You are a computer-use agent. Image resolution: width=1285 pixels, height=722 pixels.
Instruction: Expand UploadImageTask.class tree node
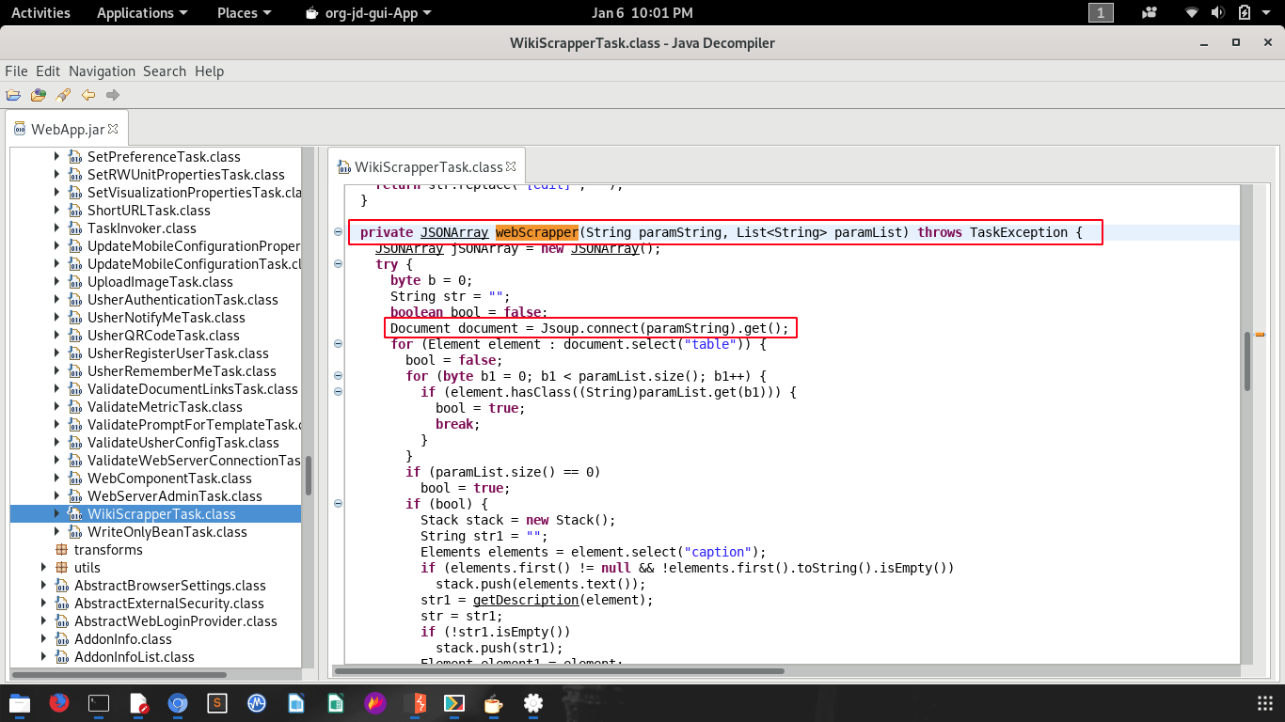coord(56,282)
